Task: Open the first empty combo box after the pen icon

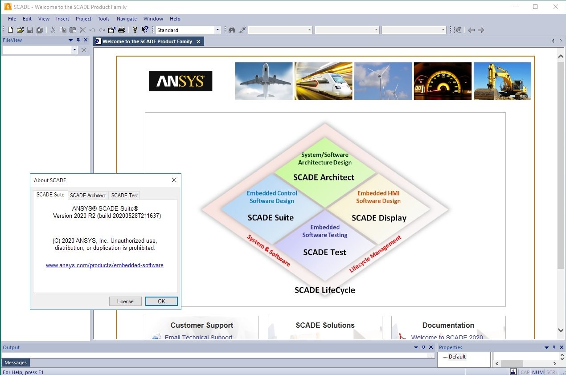Action: [x=280, y=30]
